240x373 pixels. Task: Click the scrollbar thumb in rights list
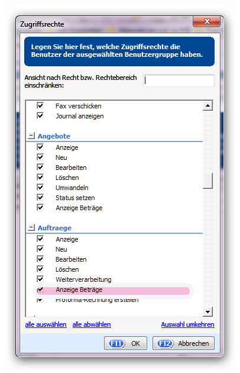pyautogui.click(x=207, y=181)
